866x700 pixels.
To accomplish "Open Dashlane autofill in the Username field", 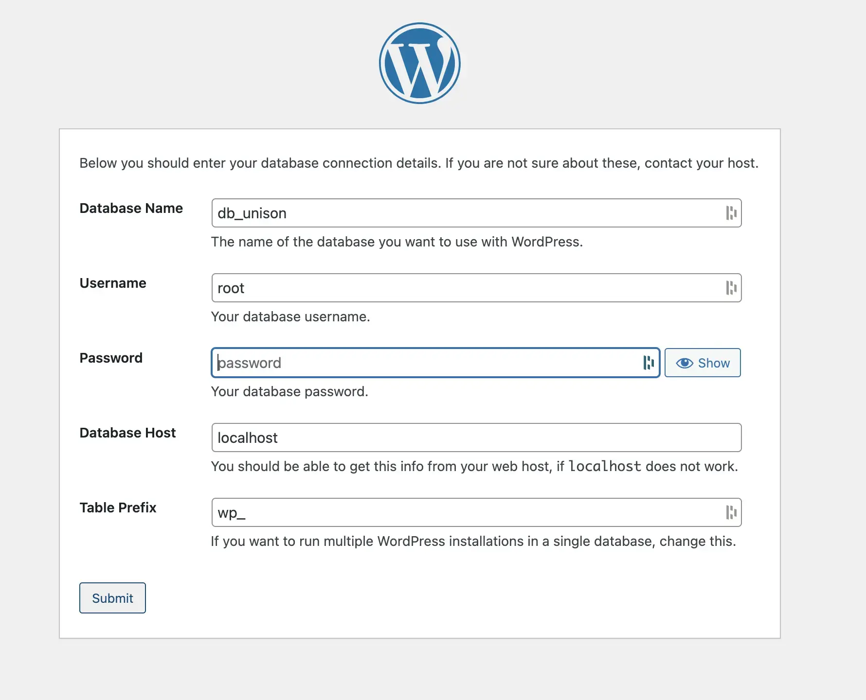I will [730, 288].
